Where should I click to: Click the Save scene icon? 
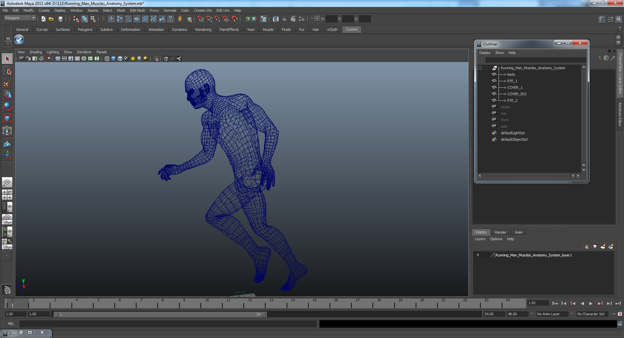coord(60,19)
